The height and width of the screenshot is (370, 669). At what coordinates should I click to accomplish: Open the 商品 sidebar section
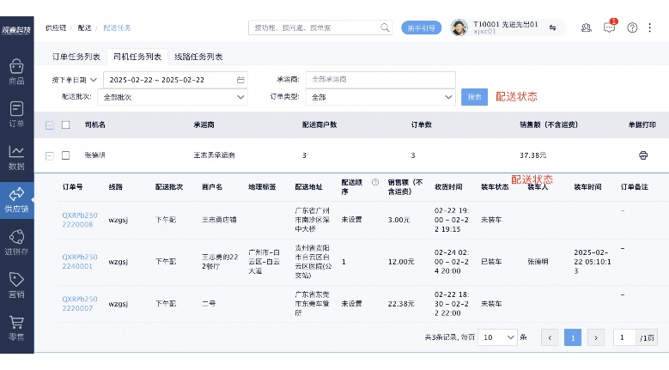coord(16,71)
